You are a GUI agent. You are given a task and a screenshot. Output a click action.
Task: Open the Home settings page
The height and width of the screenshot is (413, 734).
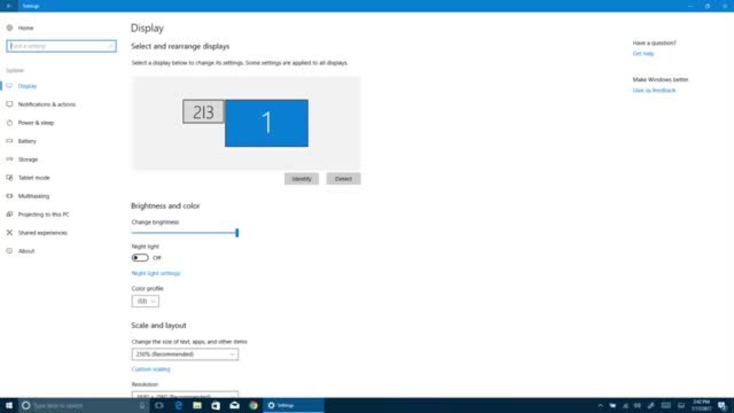25,28
